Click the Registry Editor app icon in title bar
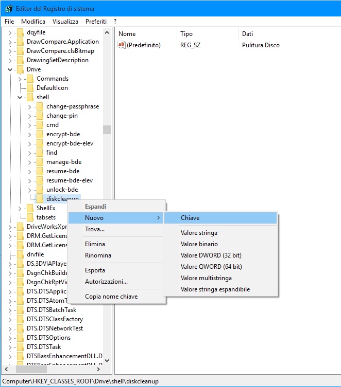The width and height of the screenshot is (341, 387). coord(9,9)
